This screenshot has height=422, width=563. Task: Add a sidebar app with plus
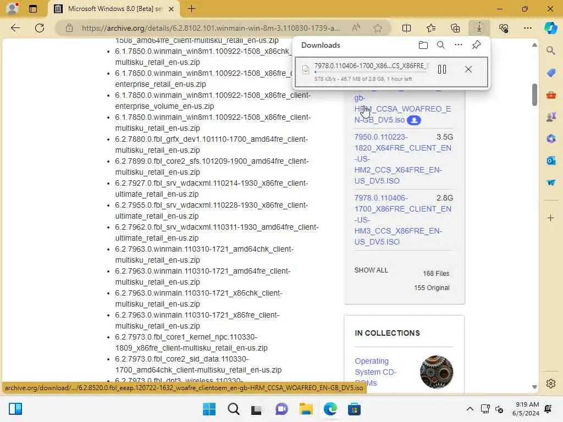click(x=551, y=218)
